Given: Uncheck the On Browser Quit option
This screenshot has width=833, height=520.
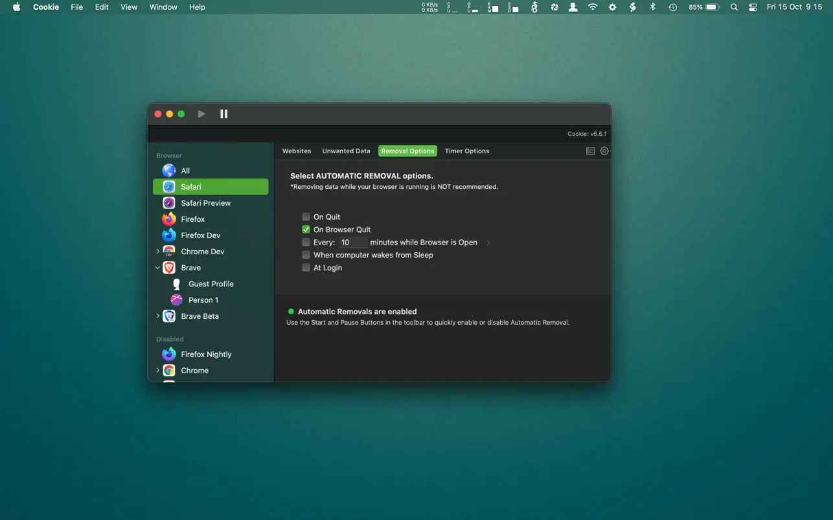Looking at the screenshot, I should pyautogui.click(x=306, y=230).
